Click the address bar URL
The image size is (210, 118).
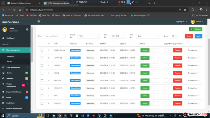pos(41,10)
